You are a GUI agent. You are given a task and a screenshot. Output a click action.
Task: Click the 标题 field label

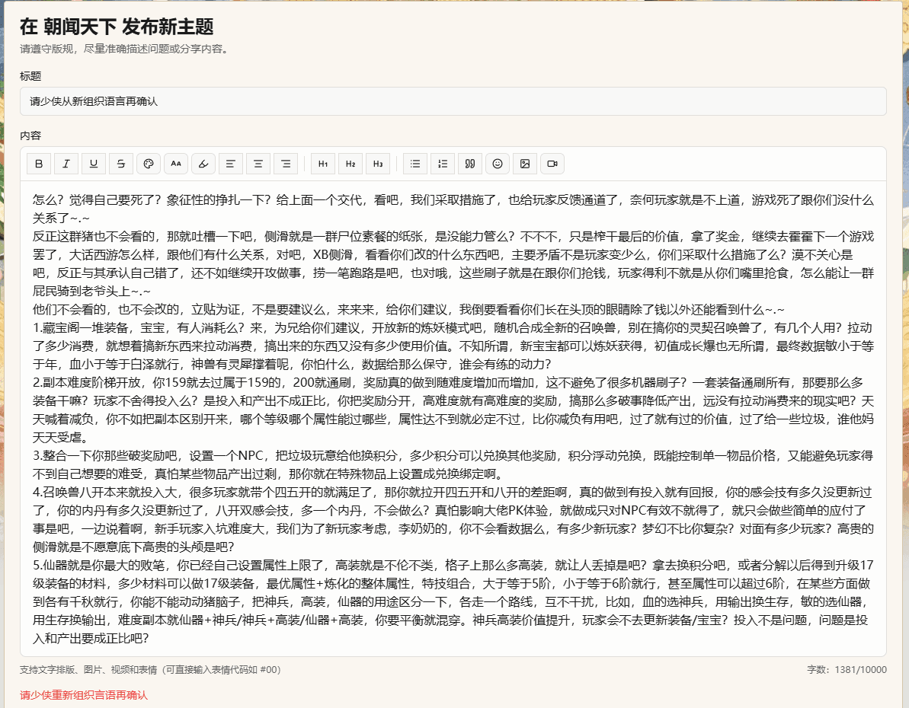click(x=30, y=76)
